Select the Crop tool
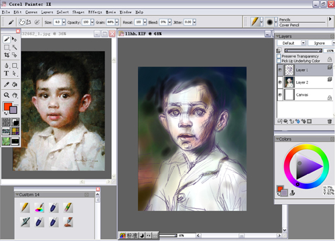 click(x=7, y=55)
